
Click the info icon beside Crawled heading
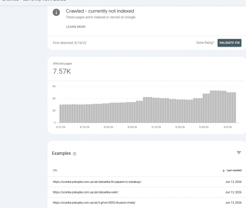(56, 12)
